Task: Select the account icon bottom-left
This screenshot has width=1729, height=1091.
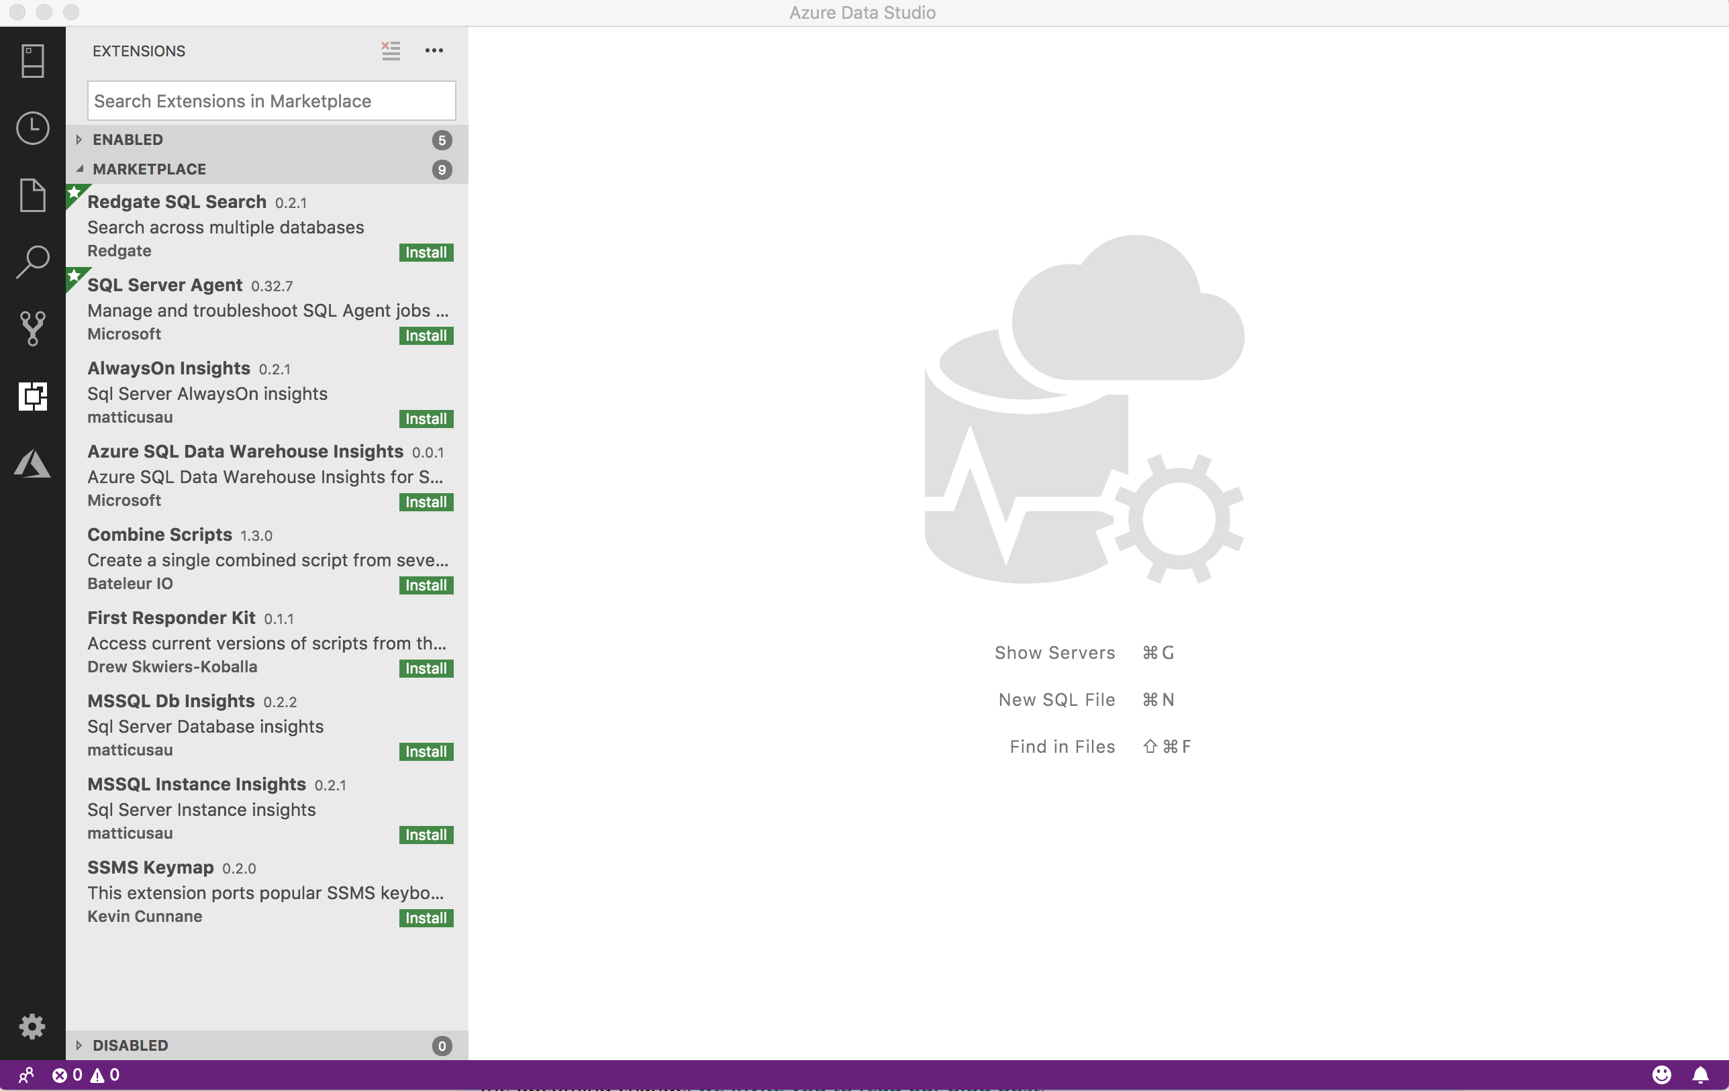Action: tap(25, 1075)
